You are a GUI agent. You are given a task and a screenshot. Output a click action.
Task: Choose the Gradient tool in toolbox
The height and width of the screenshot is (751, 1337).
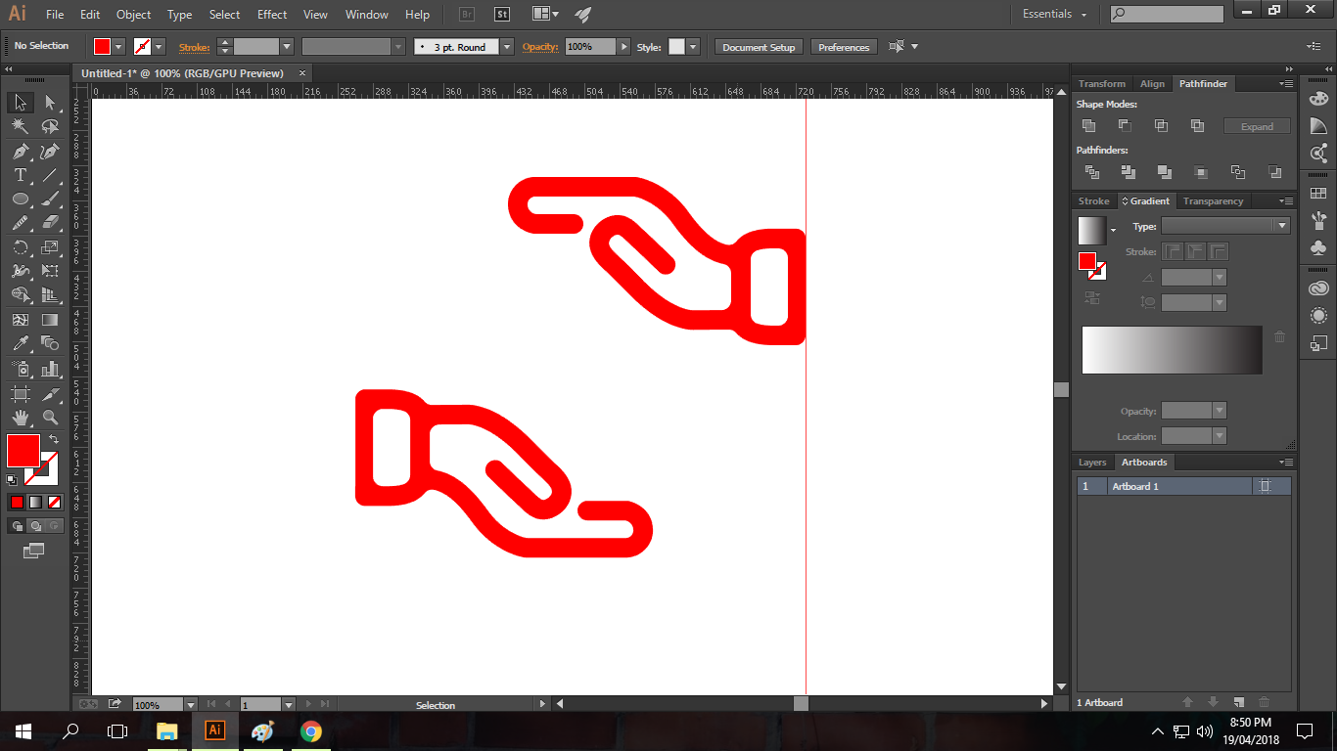pyautogui.click(x=50, y=320)
